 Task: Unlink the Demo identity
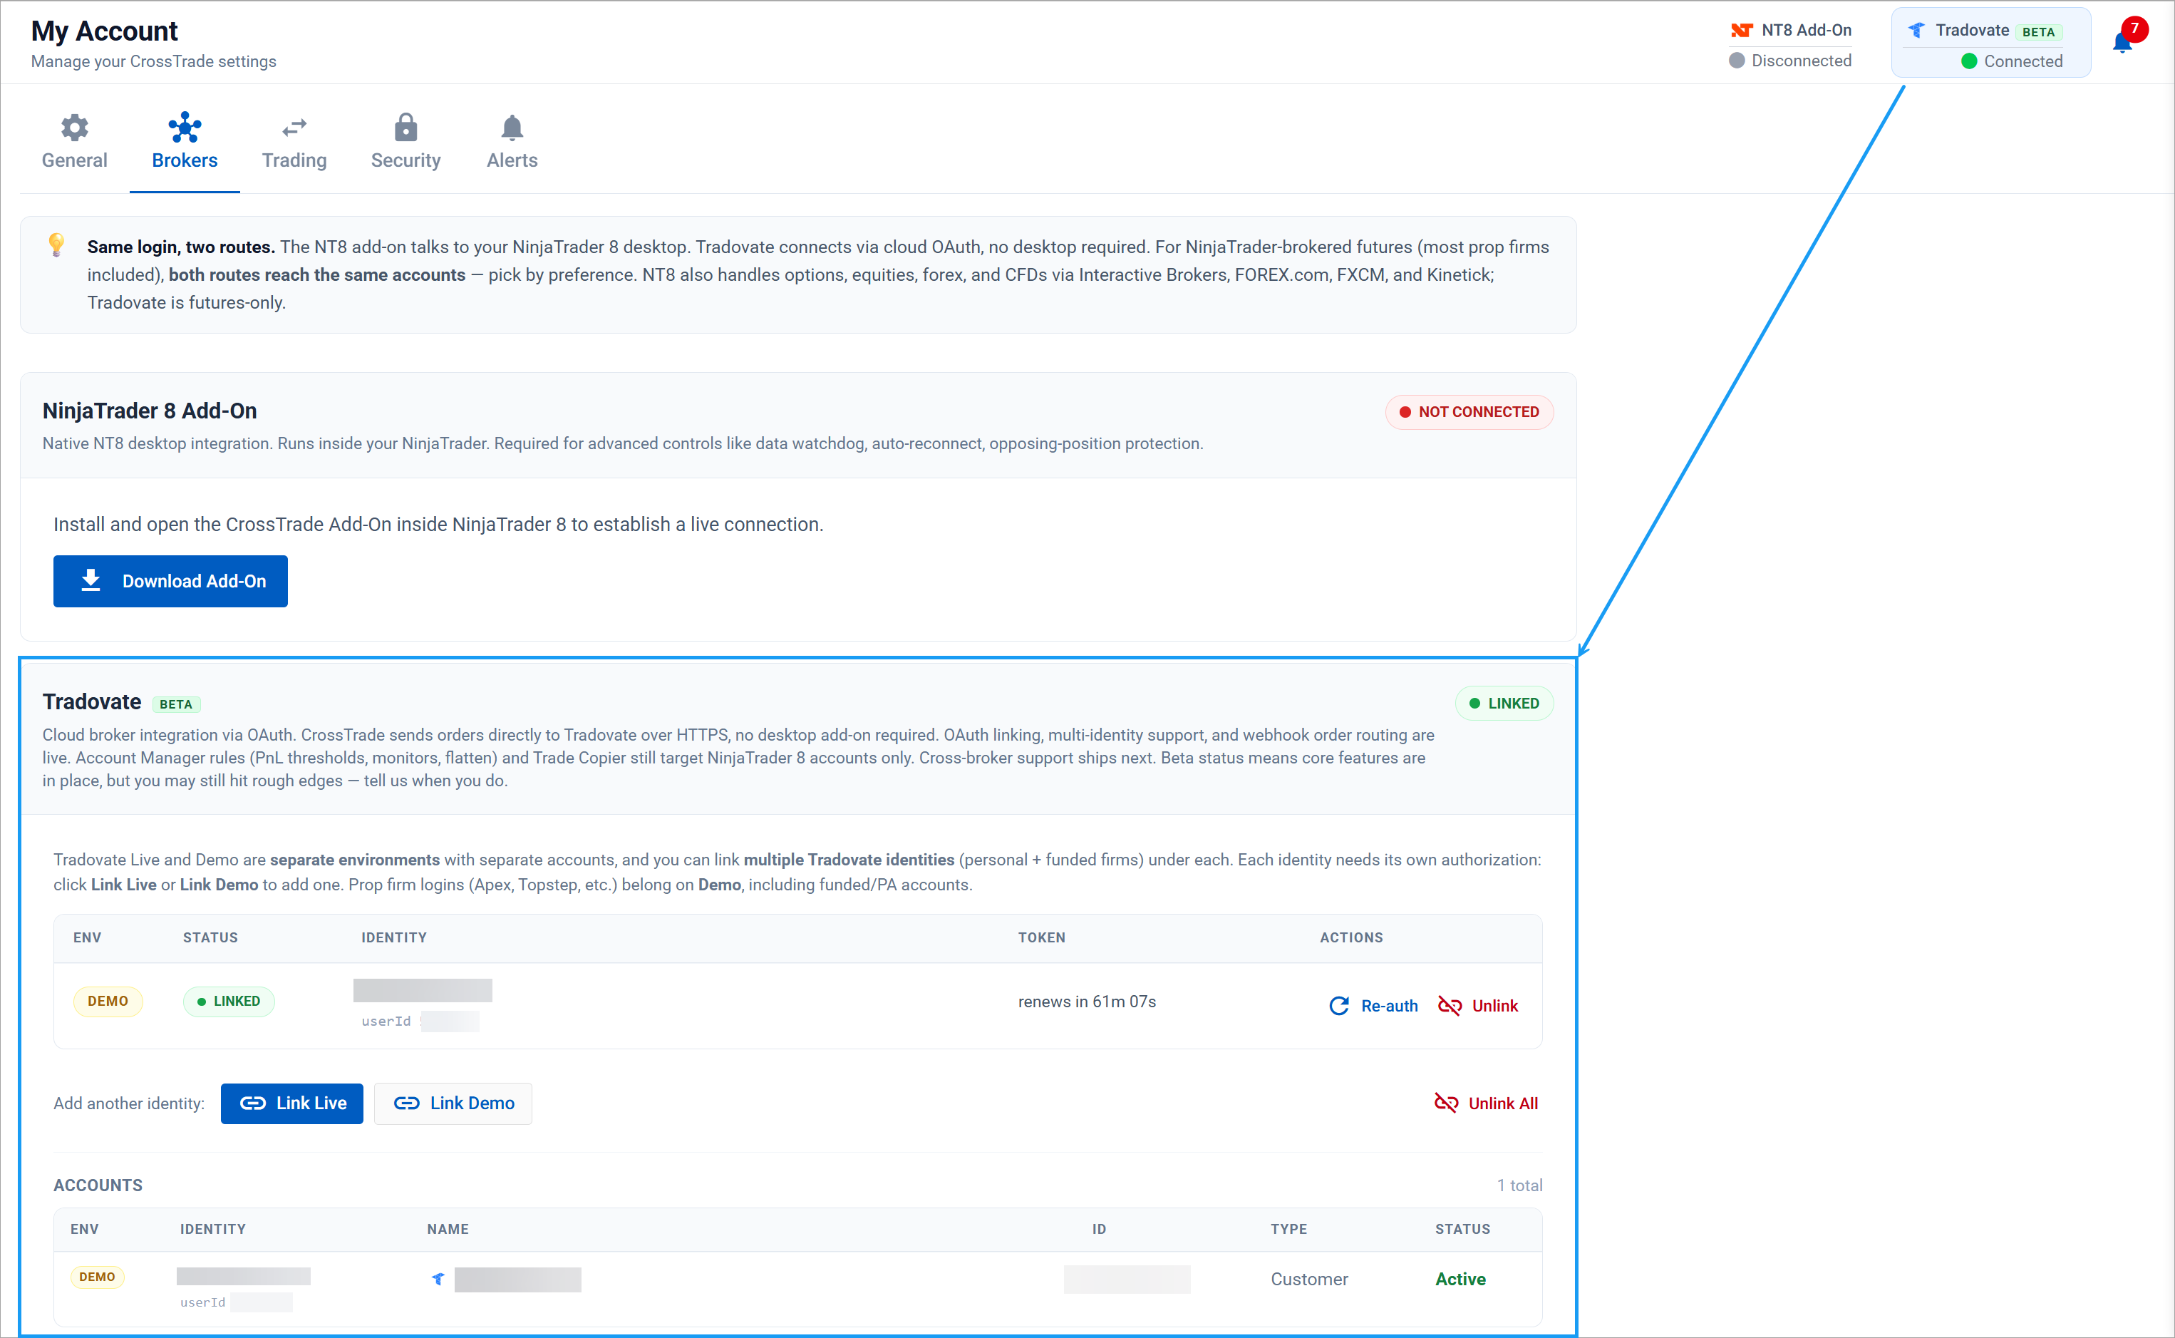click(1478, 1006)
